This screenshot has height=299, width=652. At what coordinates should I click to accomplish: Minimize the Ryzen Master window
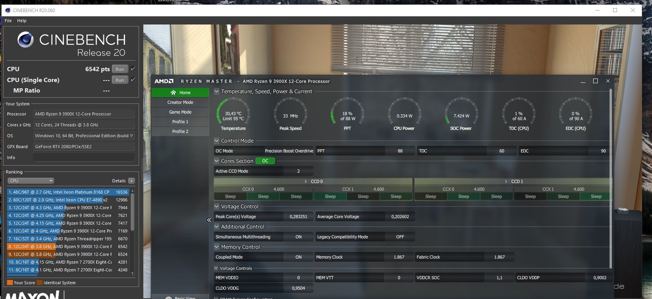[x=583, y=81]
